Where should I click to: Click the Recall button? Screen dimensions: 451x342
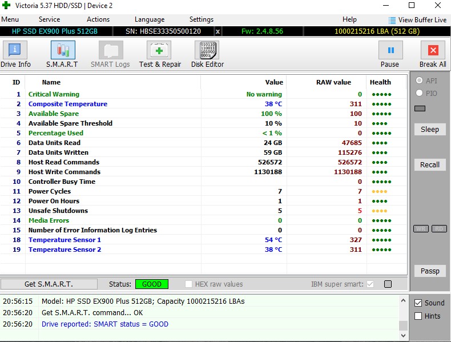pos(430,165)
